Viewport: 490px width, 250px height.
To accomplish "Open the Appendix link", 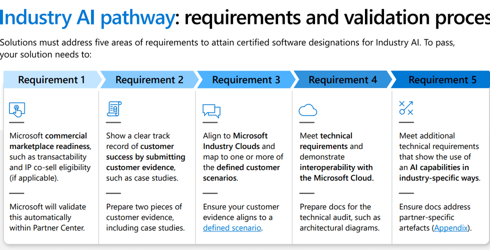I will [451, 228].
